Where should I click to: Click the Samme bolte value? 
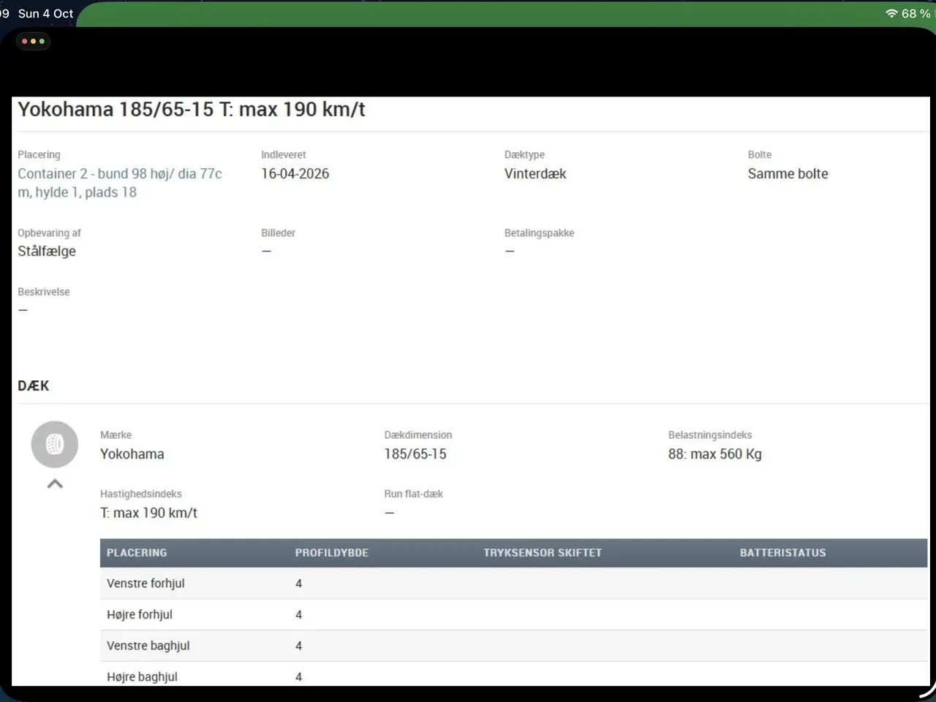[x=788, y=174]
